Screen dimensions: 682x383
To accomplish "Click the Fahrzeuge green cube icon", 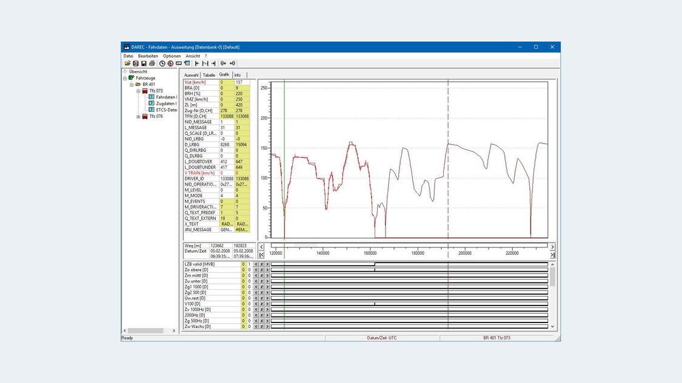I will point(131,77).
